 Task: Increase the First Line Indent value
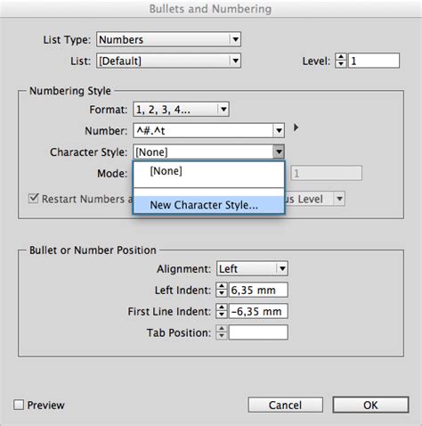pyautogui.click(x=222, y=307)
